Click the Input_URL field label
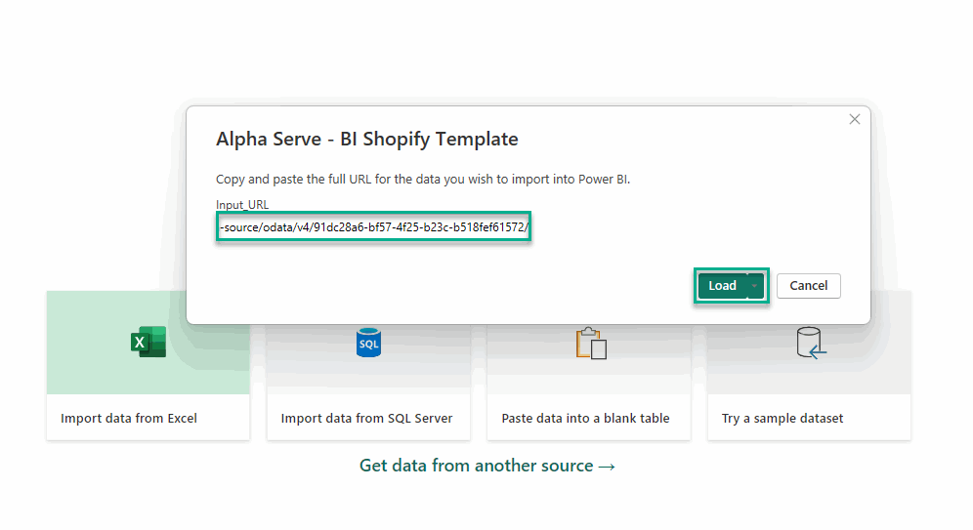 point(242,205)
